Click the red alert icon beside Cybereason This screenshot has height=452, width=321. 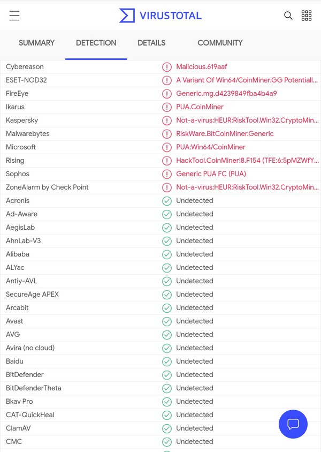pos(167,67)
